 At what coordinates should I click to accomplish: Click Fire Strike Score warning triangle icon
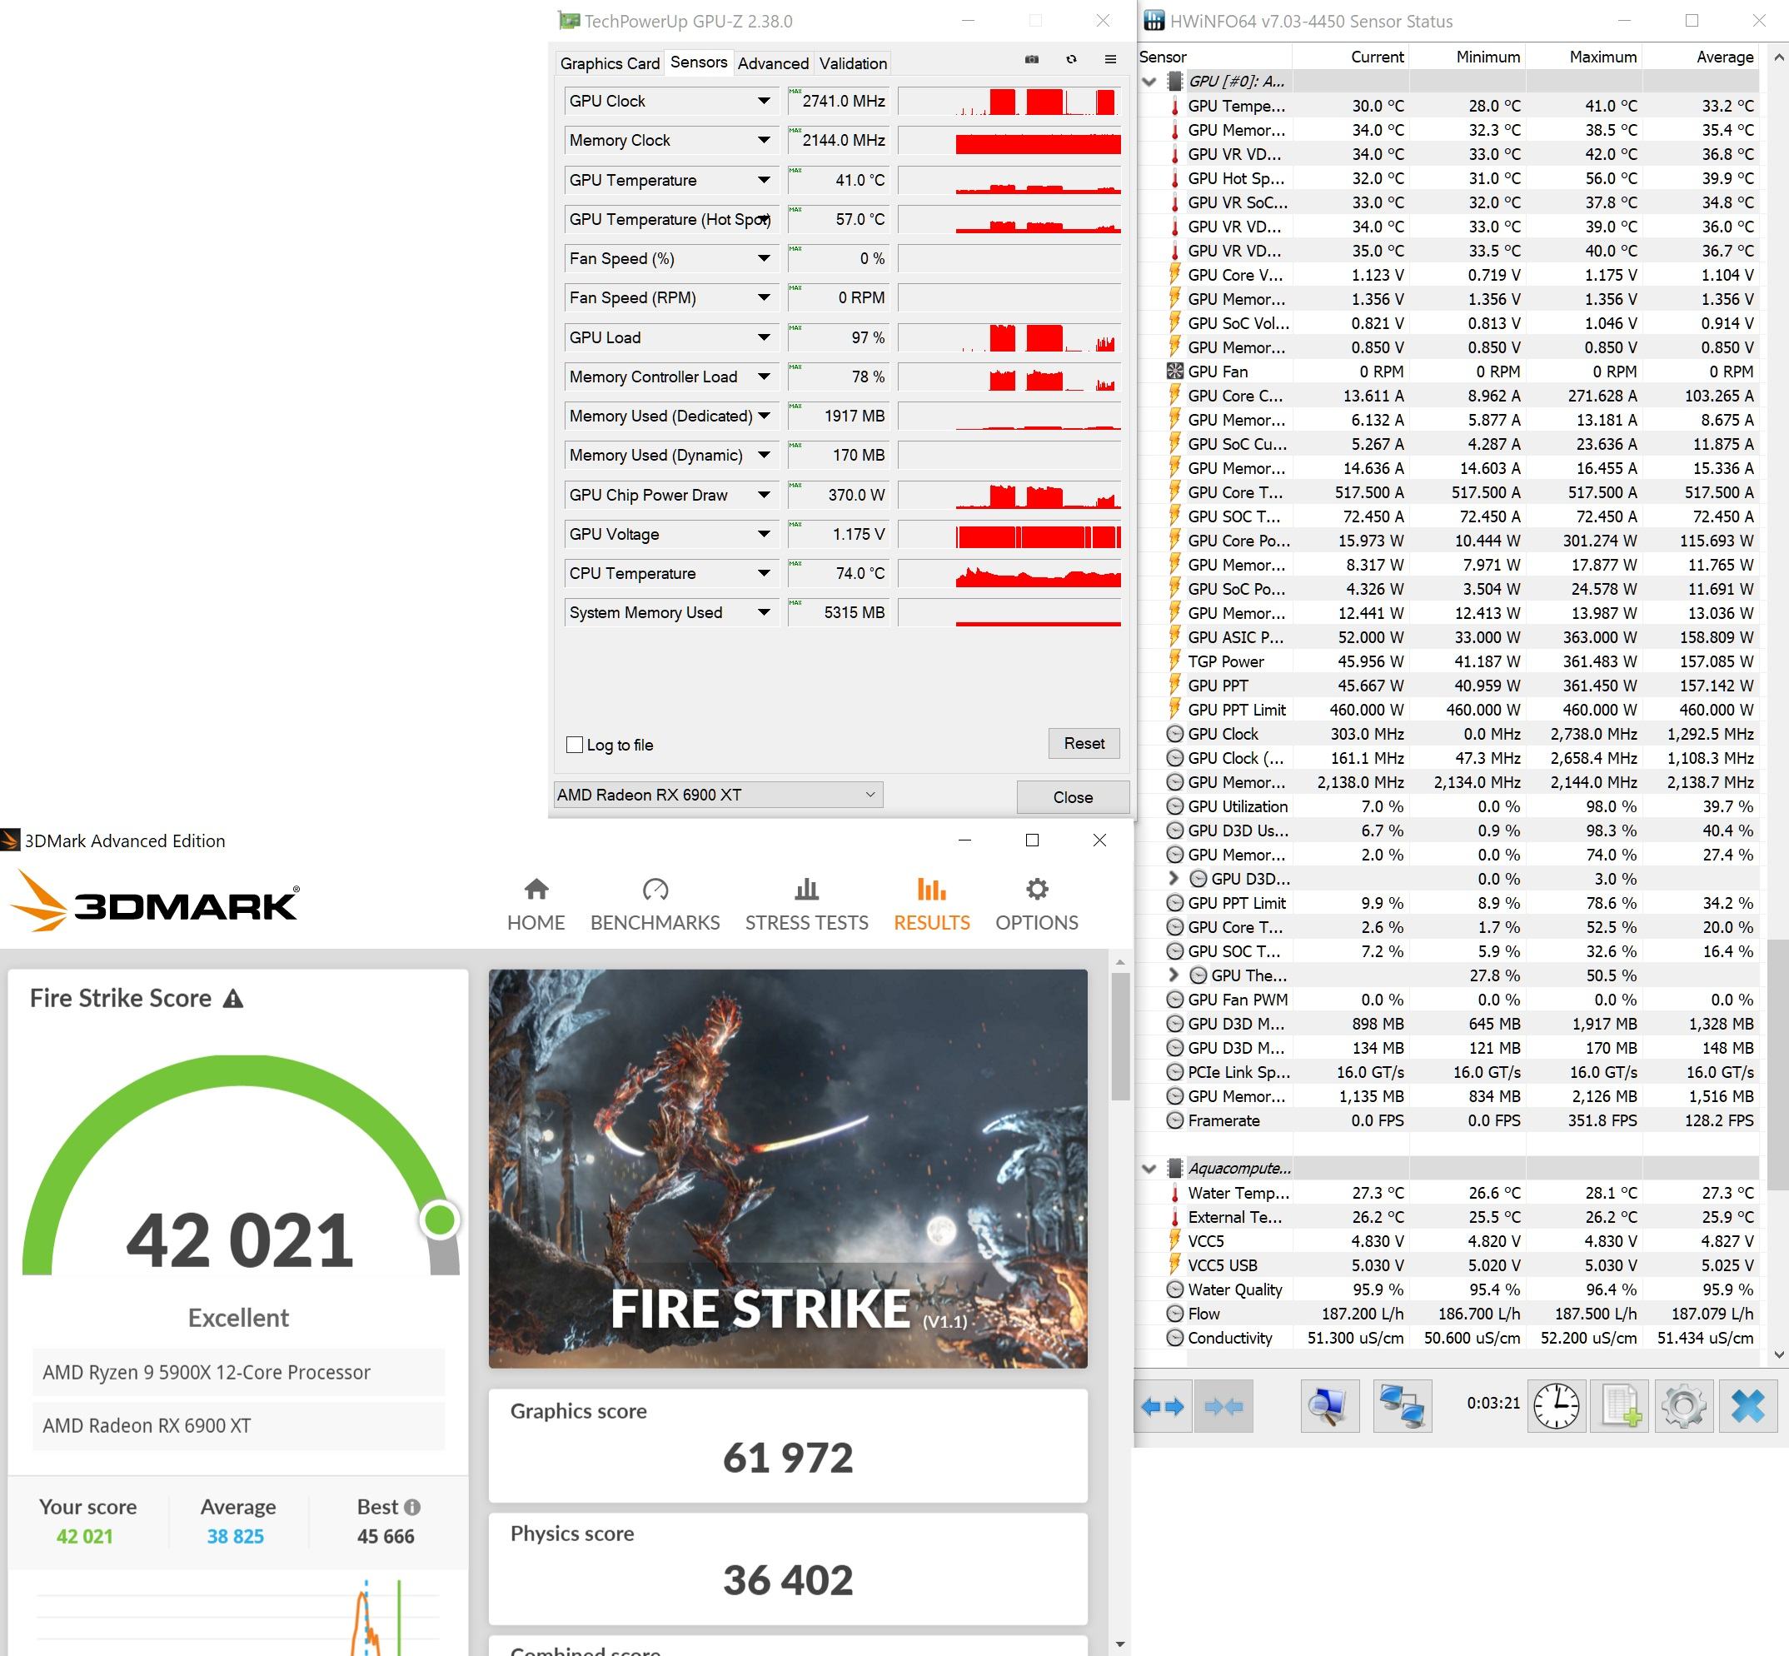(x=233, y=998)
